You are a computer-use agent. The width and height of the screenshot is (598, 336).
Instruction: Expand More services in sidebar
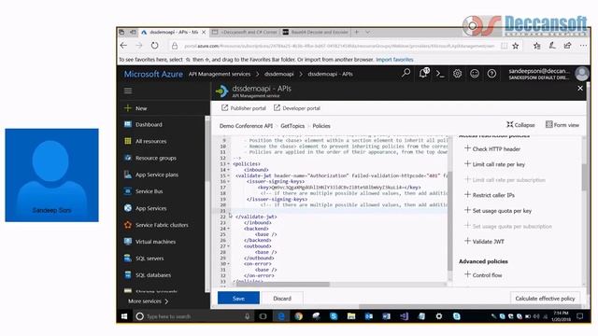[148, 301]
